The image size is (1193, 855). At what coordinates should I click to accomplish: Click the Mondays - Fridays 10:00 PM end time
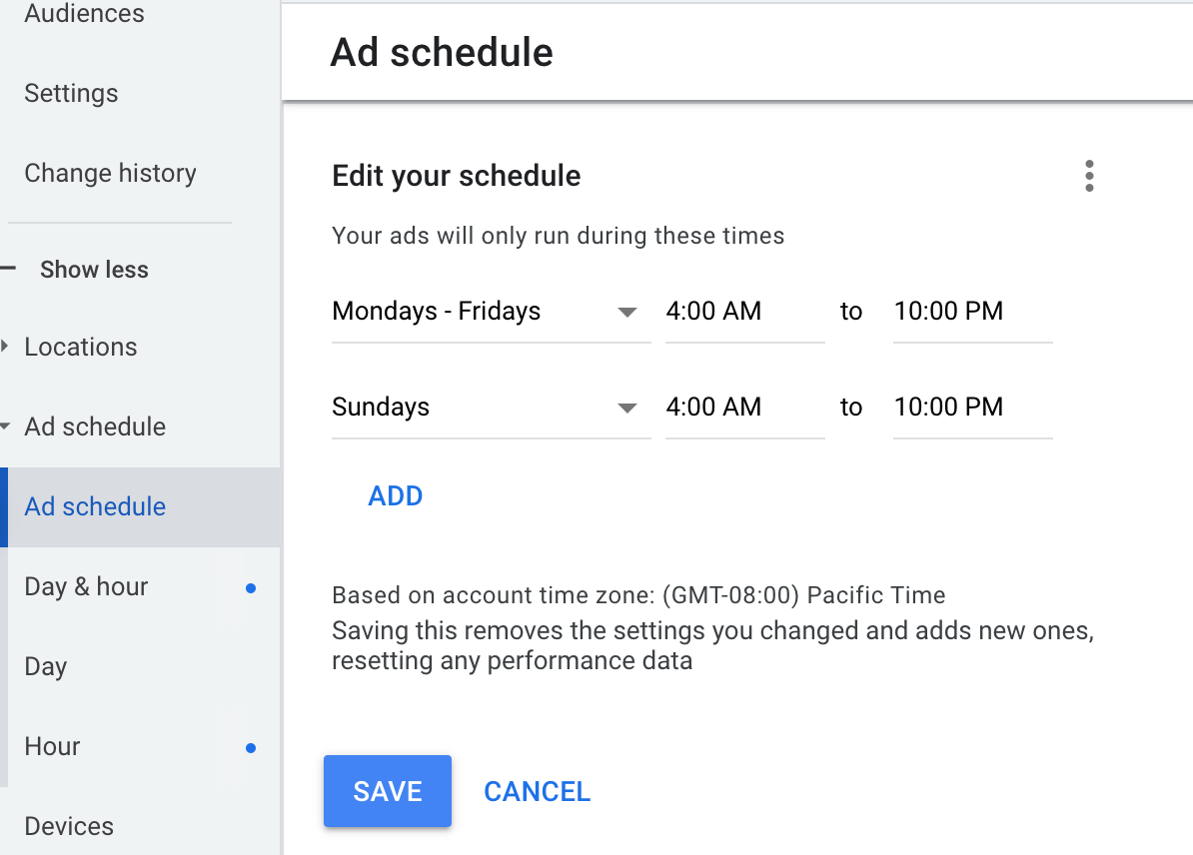pyautogui.click(x=971, y=312)
